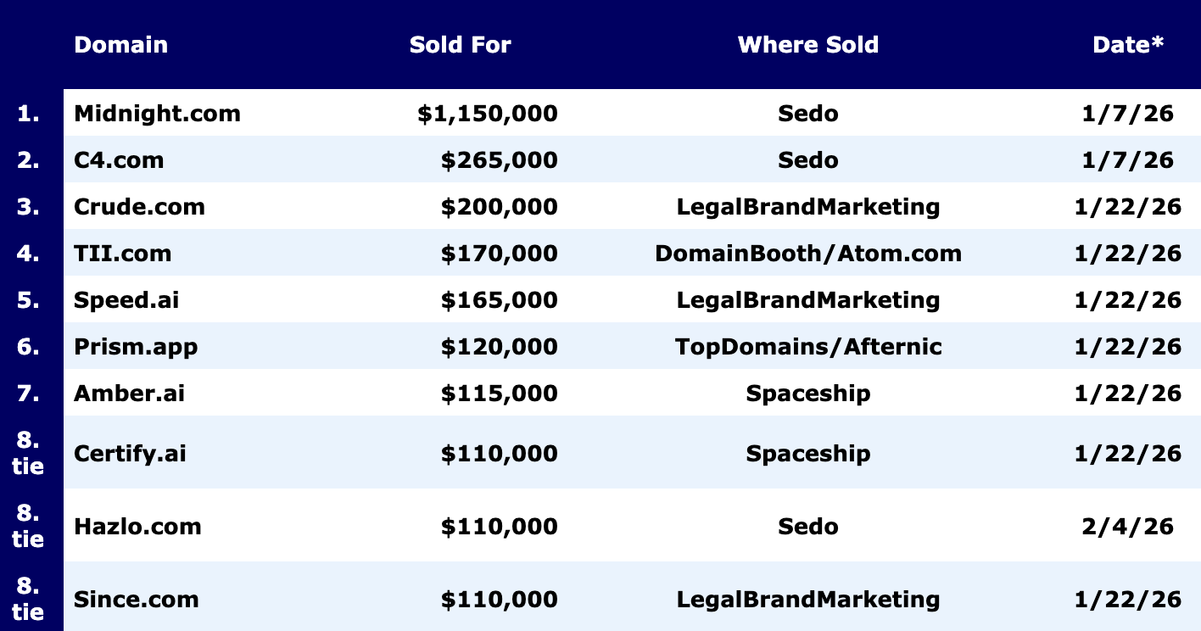
Task: Click the Midnight.com domain name
Action: 157,114
